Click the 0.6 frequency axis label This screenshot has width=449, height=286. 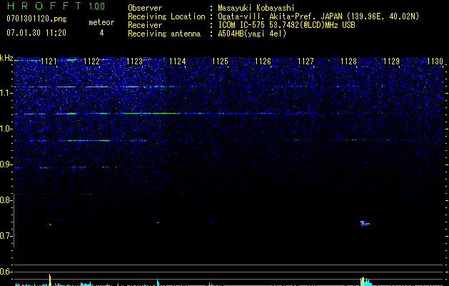coord(6,272)
